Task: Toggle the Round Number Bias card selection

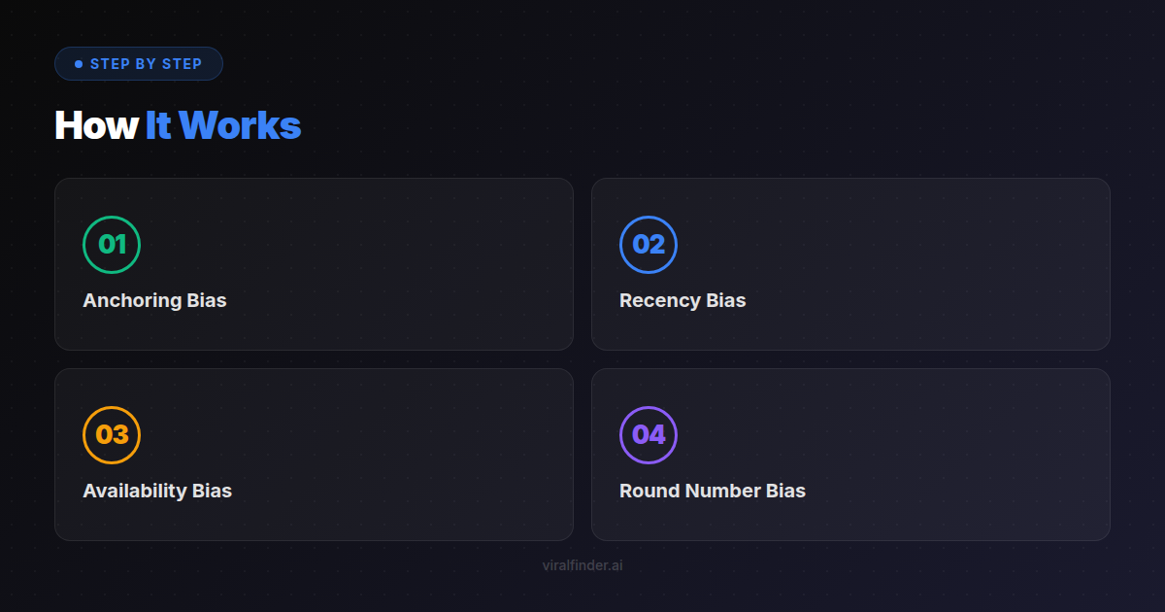Action: click(849, 454)
